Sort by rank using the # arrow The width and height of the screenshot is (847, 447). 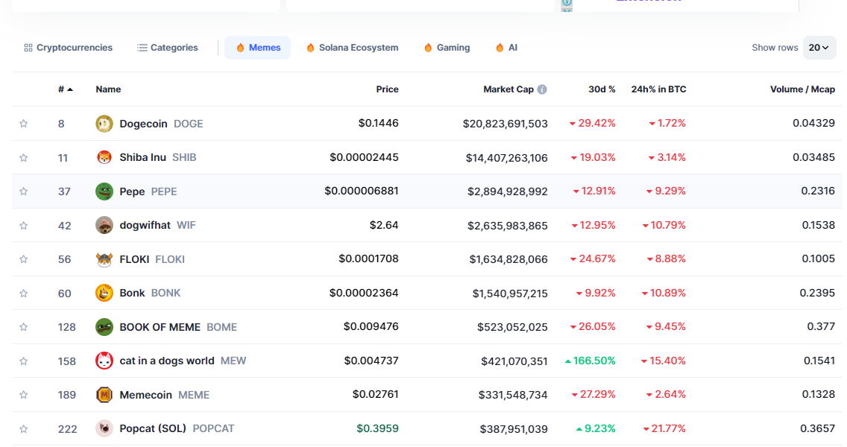click(x=69, y=89)
